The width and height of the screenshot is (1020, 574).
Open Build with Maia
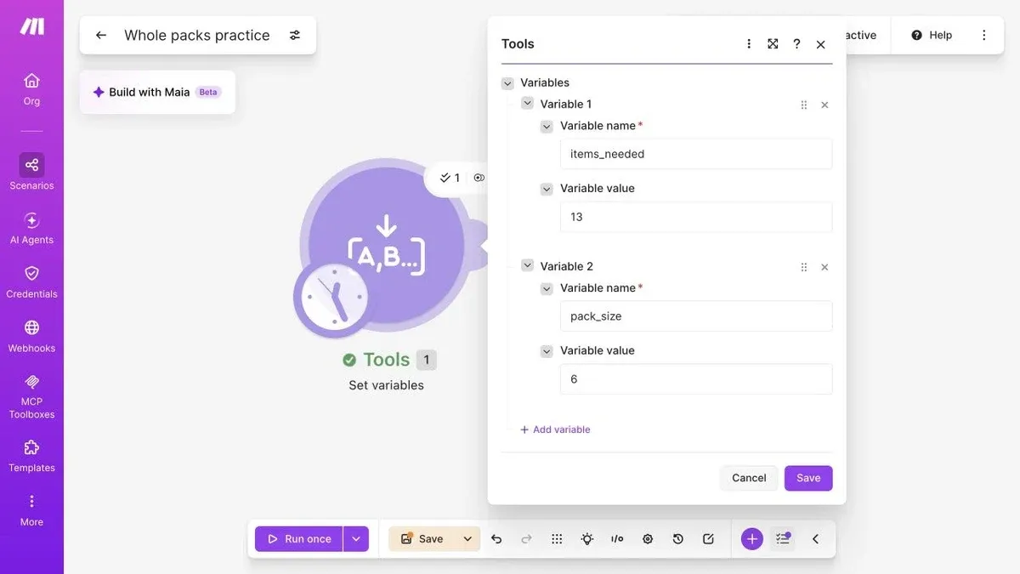(157, 92)
